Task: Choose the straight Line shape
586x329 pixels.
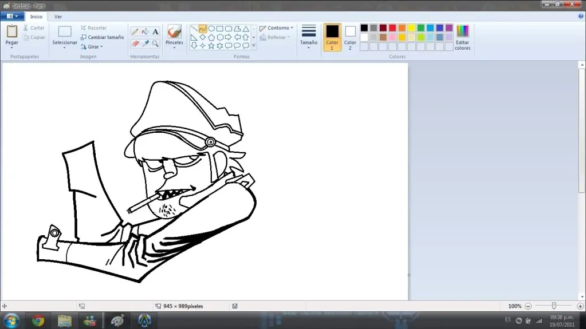Action: [194, 29]
